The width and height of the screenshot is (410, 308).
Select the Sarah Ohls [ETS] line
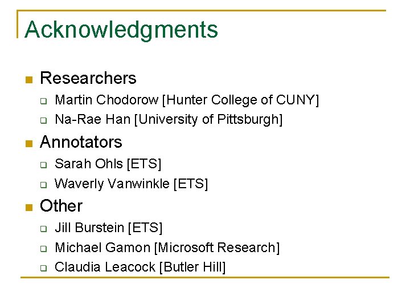(108, 164)
